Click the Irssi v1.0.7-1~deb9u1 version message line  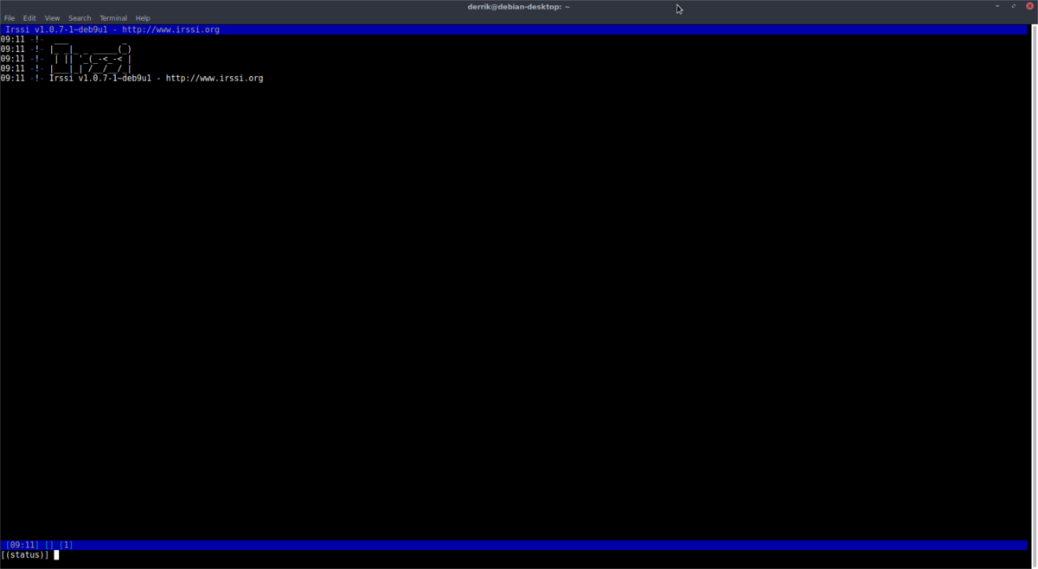click(157, 79)
